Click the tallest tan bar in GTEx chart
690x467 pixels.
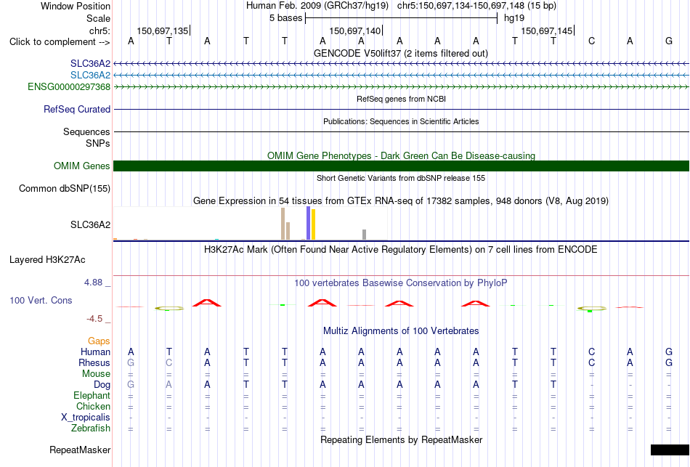[283, 224]
